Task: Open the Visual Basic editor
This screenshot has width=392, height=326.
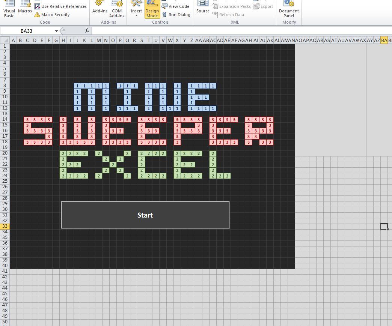Action: 9,9
